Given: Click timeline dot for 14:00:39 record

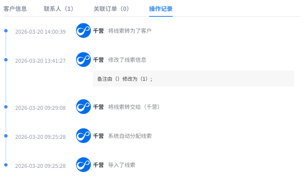Looking at the screenshot, I should click(x=6, y=31).
